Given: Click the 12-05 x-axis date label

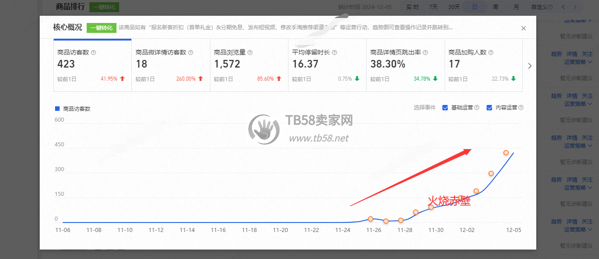Looking at the screenshot, I should tap(514, 230).
